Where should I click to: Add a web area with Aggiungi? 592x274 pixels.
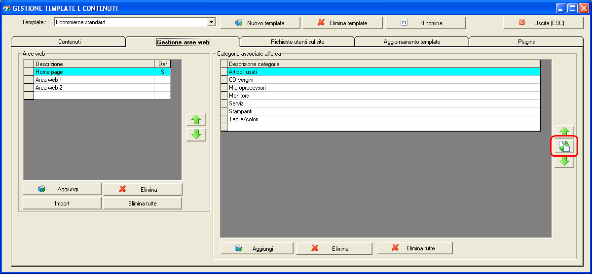[x=62, y=189]
